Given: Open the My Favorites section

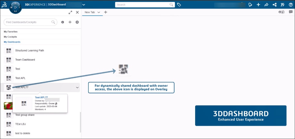Looking at the screenshot, I should 10,32.
